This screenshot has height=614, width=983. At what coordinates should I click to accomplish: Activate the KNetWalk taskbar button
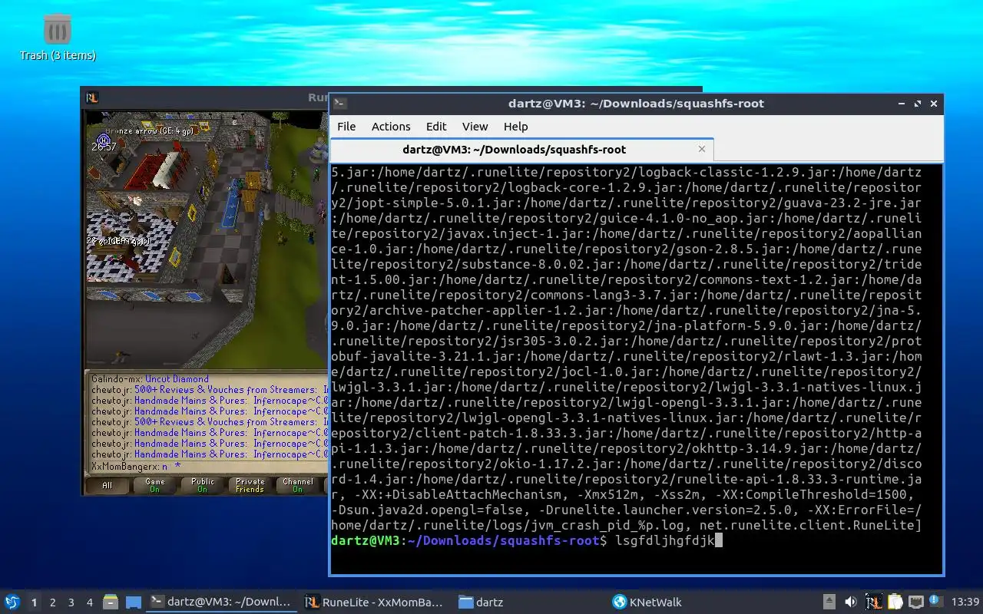[682, 602]
